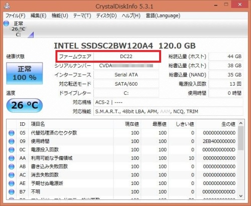Click the ファームウェア label
The height and width of the screenshot is (206, 251).
(75, 57)
